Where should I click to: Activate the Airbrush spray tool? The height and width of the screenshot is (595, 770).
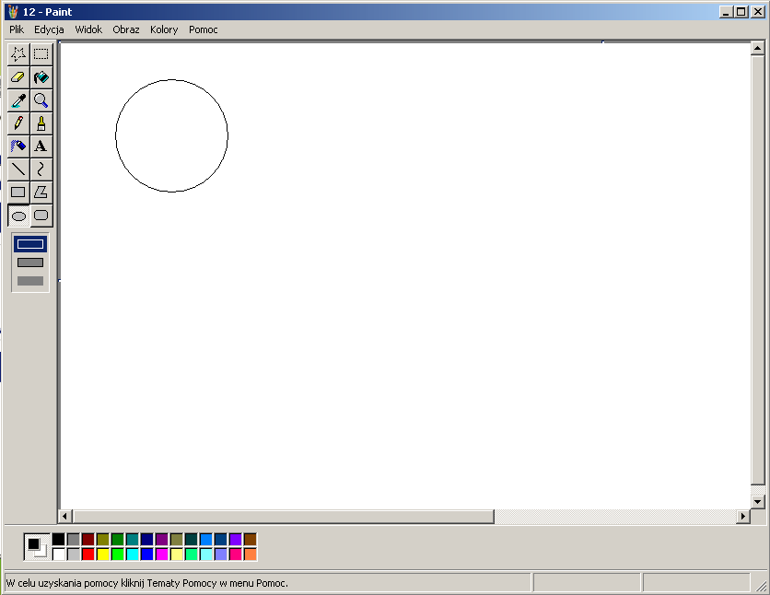(18, 146)
